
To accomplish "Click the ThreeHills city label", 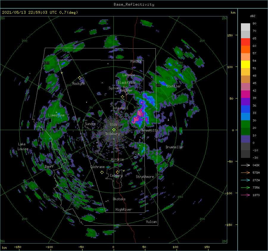I will point(149,130).
